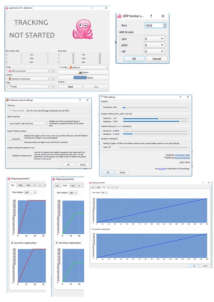This screenshot has width=214, height=302.
Task: Click help question mark in UDP tracker dialog
Action: coord(151,16)
